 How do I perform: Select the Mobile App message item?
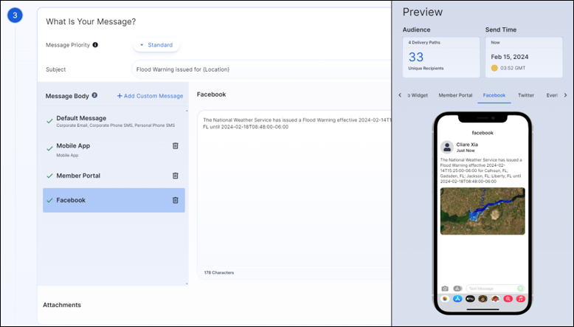tap(73, 146)
